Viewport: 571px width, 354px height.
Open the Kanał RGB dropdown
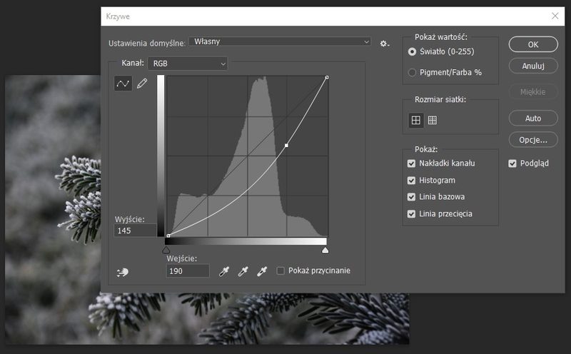188,64
